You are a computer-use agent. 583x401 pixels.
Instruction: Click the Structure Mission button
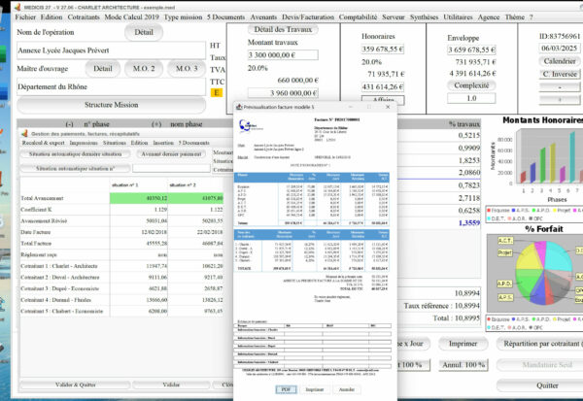(111, 105)
